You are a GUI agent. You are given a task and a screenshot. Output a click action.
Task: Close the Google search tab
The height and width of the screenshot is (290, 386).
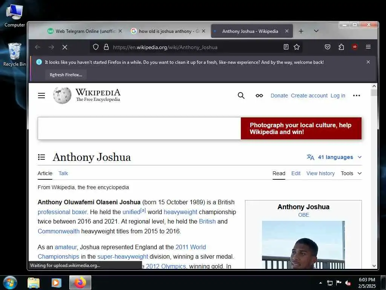204,31
